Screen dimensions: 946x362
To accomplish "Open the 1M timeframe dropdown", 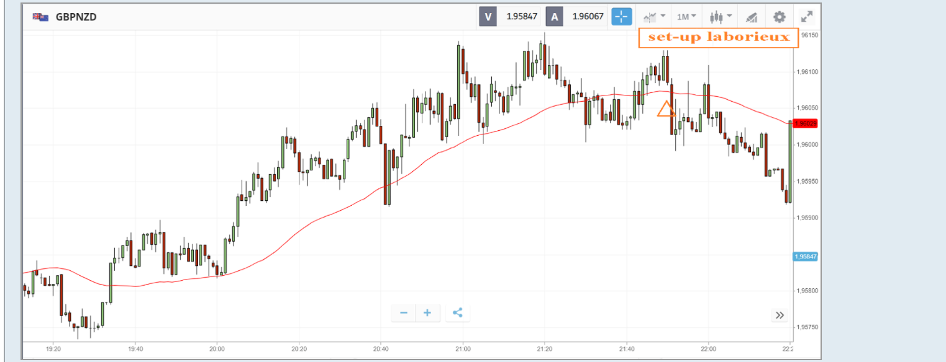I will (x=686, y=17).
